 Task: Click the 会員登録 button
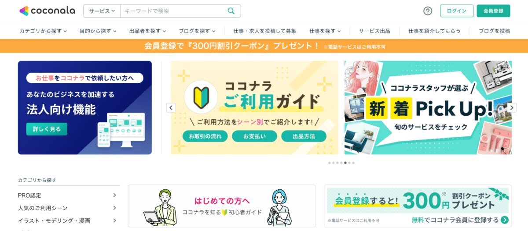[x=493, y=11]
